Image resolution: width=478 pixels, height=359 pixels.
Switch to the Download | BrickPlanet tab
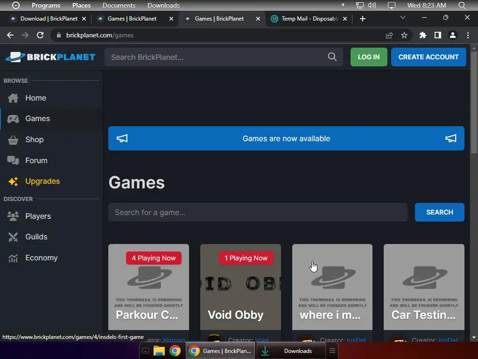(49, 19)
